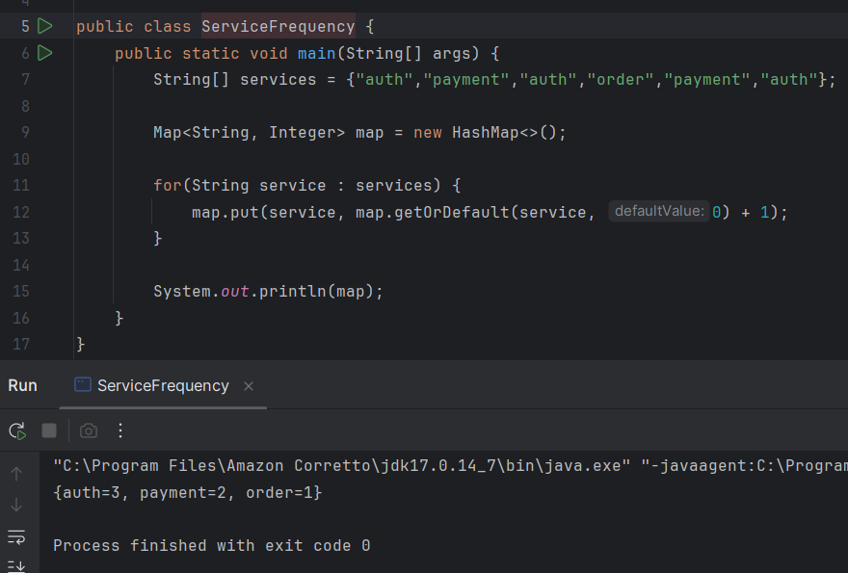The image size is (848, 573).
Task: Toggle soft-wrap in the console output
Action: click(x=16, y=536)
